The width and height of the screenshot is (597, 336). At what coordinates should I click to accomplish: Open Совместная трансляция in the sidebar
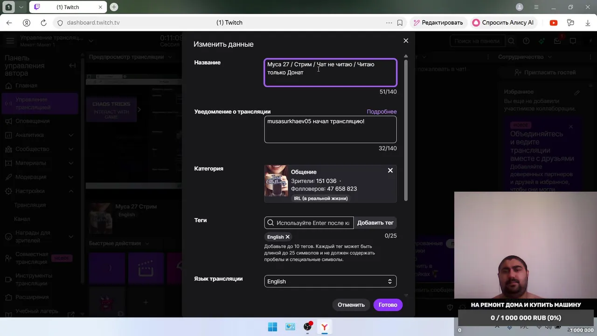(32, 258)
